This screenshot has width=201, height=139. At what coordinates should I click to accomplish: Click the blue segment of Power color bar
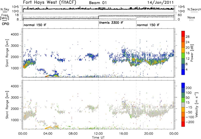pyautogui.click(x=183, y=72)
